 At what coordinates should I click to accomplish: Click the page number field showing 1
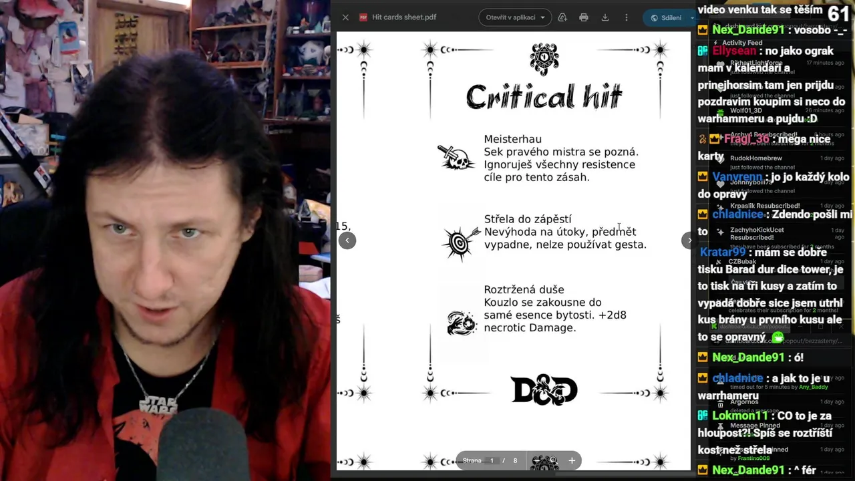[492, 460]
